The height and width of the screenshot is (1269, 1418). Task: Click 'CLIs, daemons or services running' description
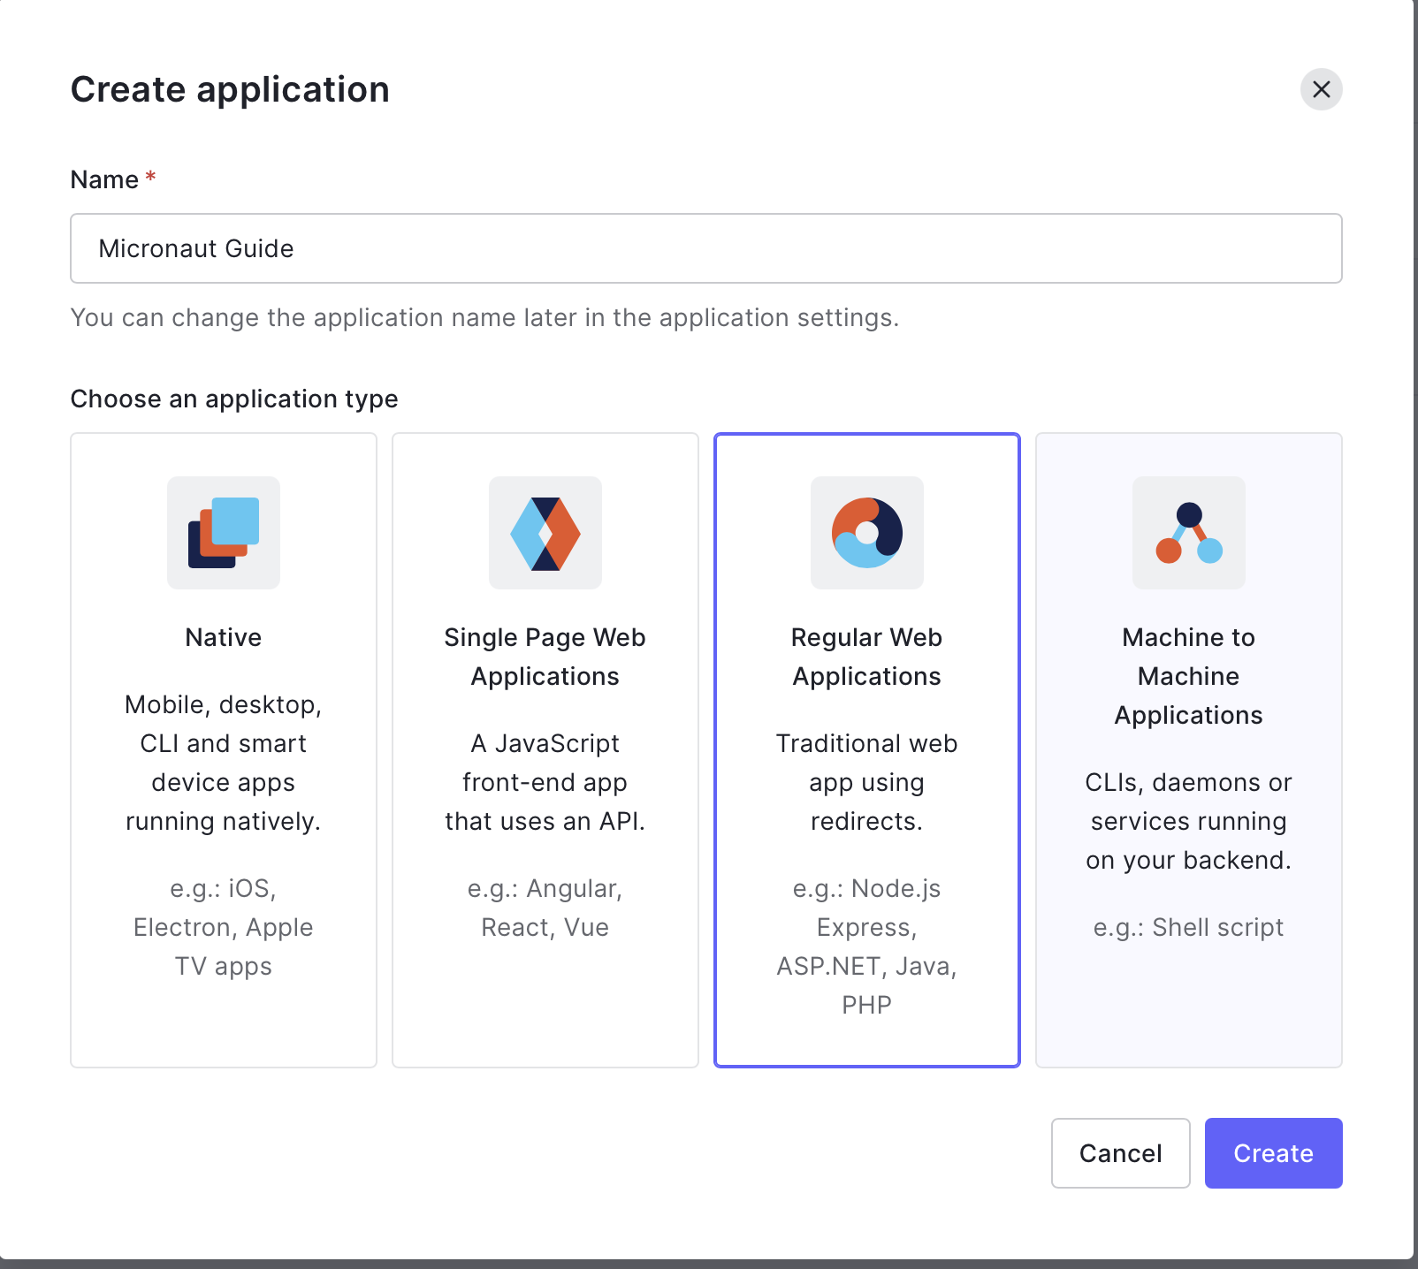point(1189,821)
